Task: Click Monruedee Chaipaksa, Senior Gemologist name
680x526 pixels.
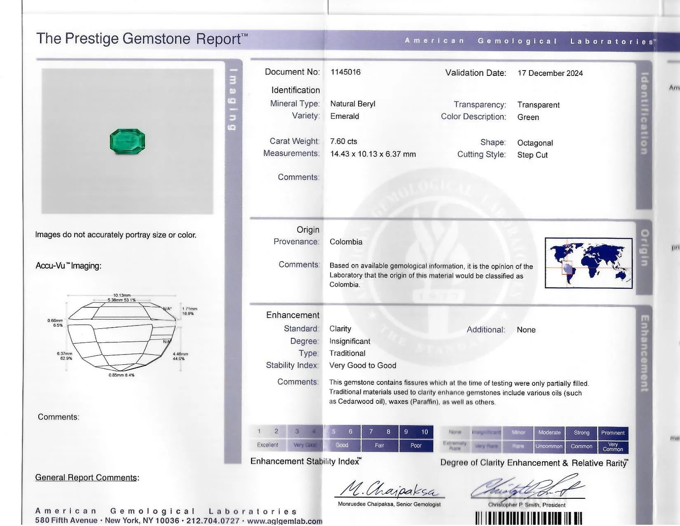Action: [389, 505]
